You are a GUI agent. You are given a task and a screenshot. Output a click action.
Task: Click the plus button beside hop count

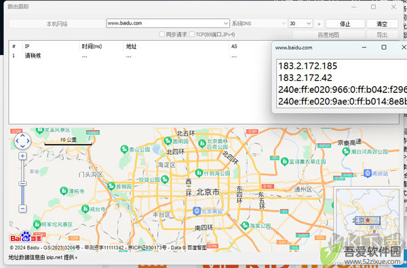pos(319,24)
